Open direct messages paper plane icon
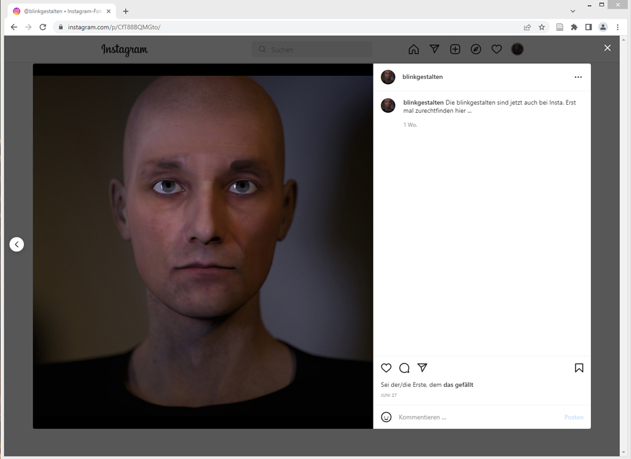The height and width of the screenshot is (459, 631). tap(434, 49)
